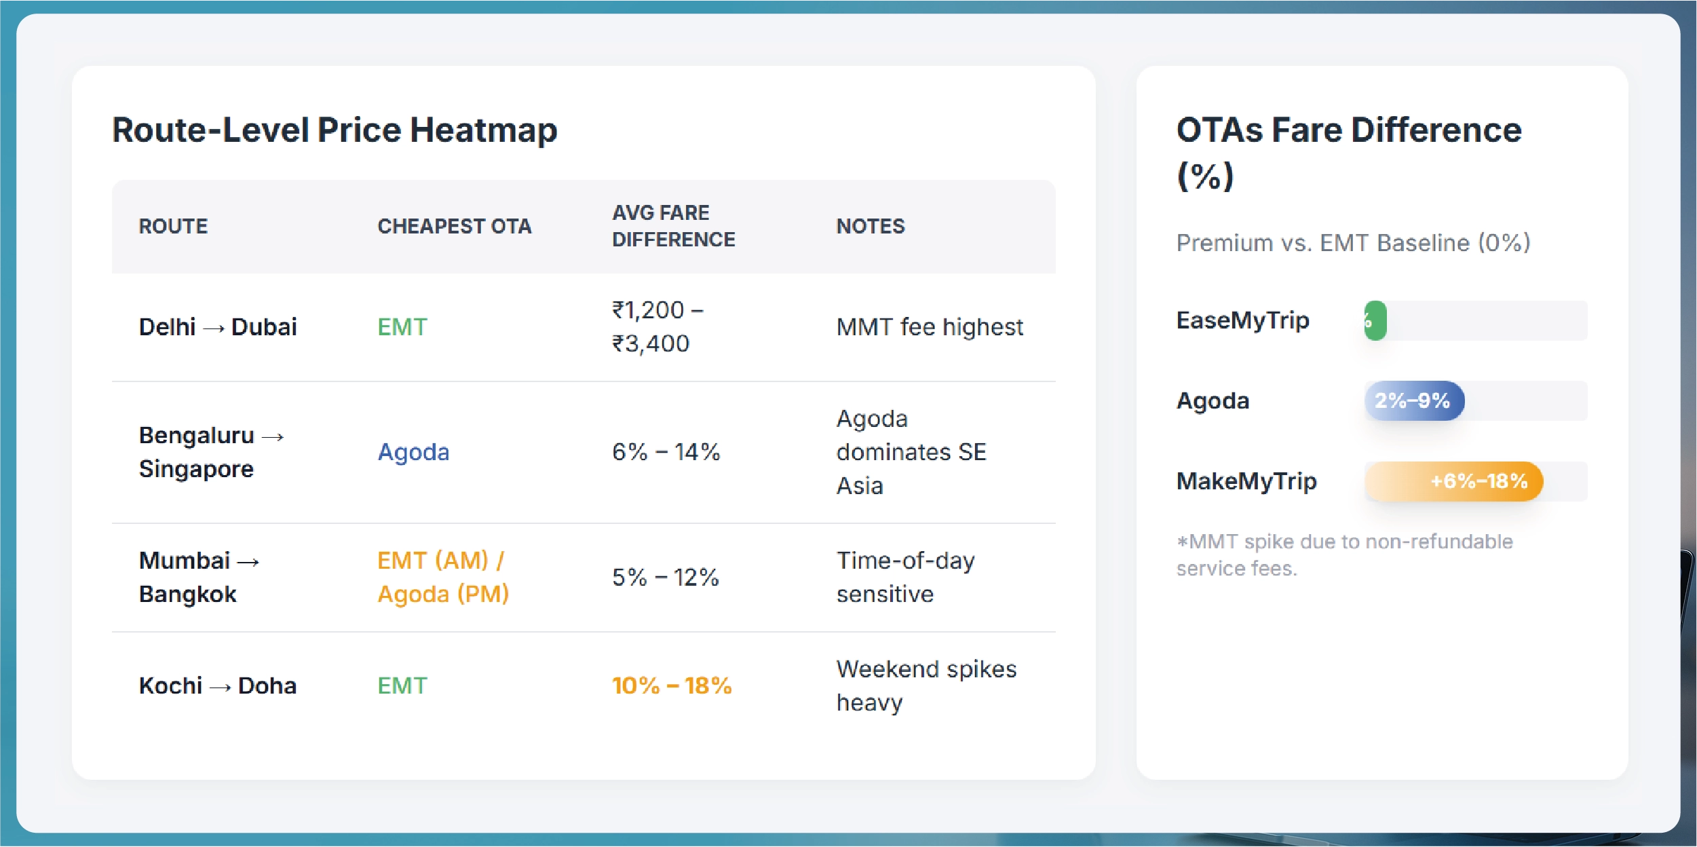The height and width of the screenshot is (847, 1697).
Task: Select the CHEAPEST OTA column header
Action: click(x=454, y=226)
